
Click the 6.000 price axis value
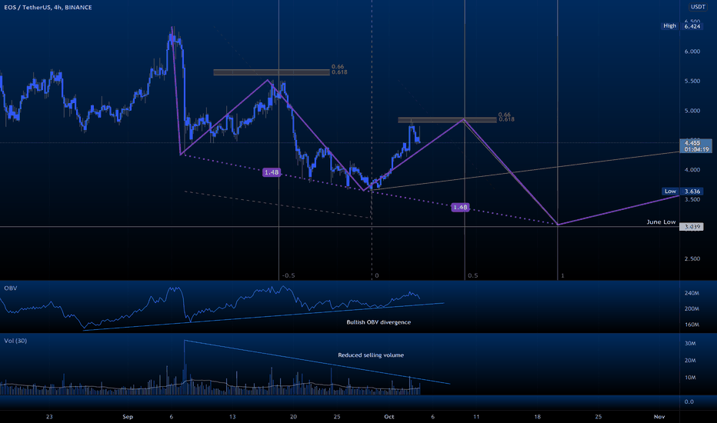tap(692, 52)
